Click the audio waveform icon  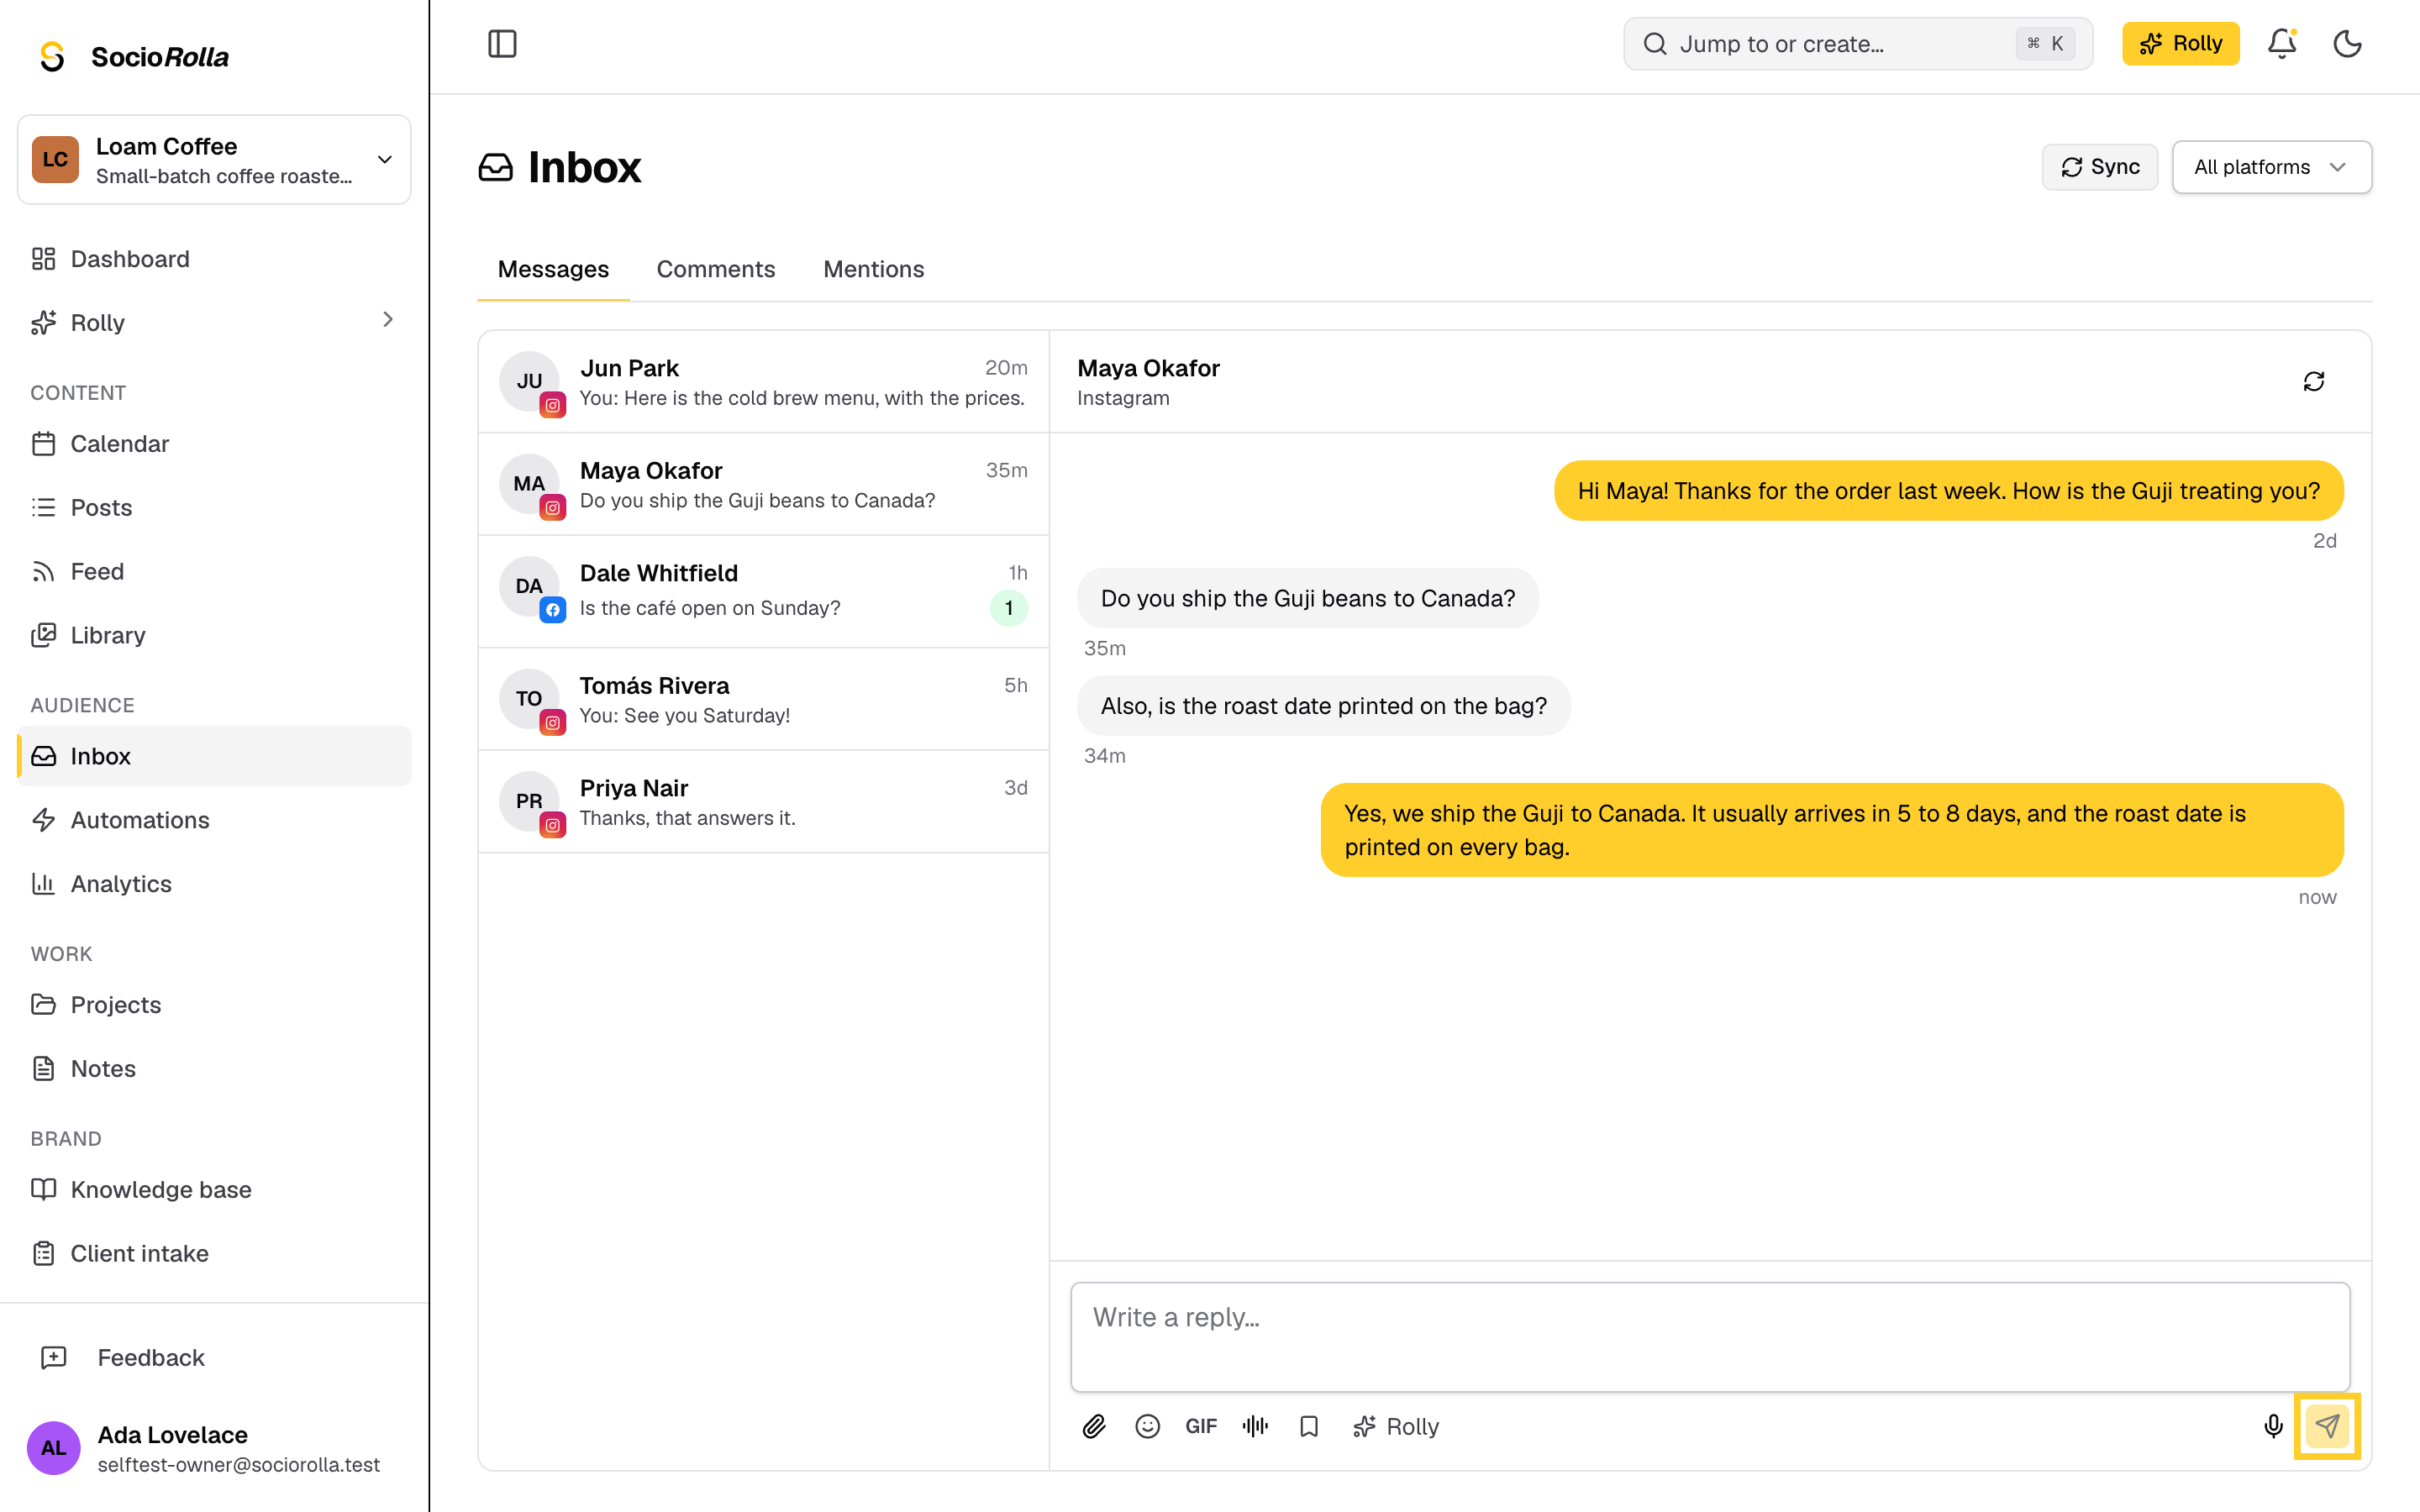coord(1255,1426)
